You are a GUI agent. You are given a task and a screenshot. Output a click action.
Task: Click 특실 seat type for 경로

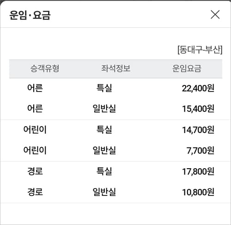coord(104,171)
